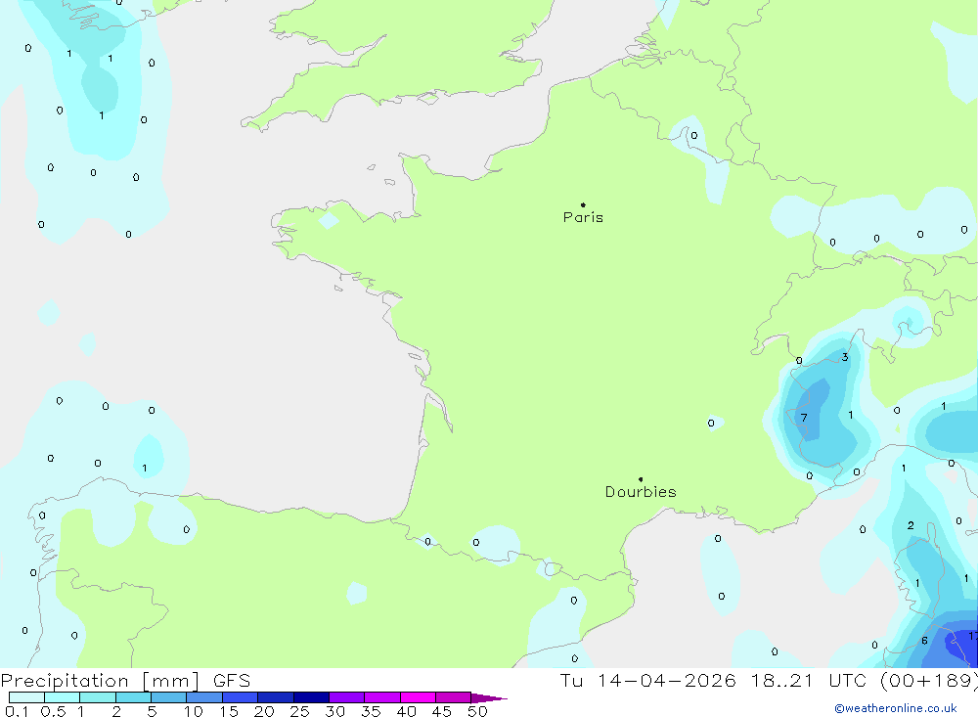978x717 pixels.
Task: Select the 30-35 mm purple legend swatch
Action: click(347, 697)
